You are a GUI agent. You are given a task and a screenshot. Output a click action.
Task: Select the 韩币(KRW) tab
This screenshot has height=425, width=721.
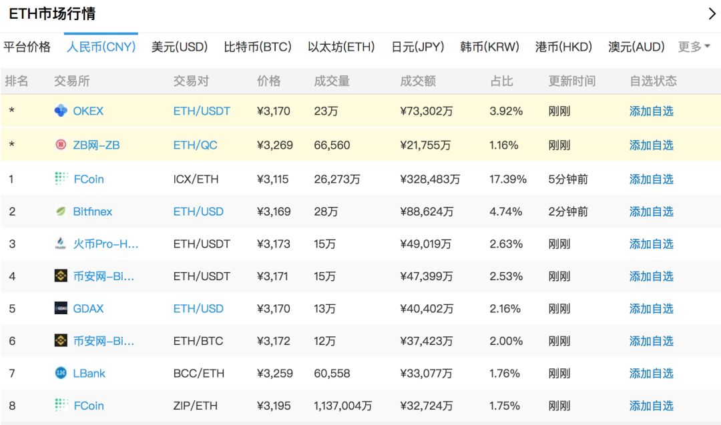coord(490,47)
